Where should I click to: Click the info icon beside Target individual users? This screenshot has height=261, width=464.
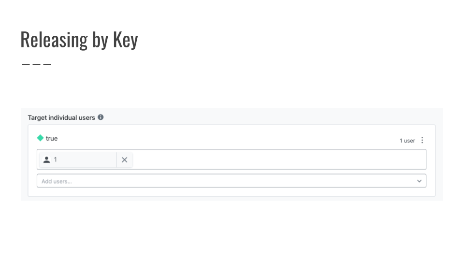coord(101,117)
